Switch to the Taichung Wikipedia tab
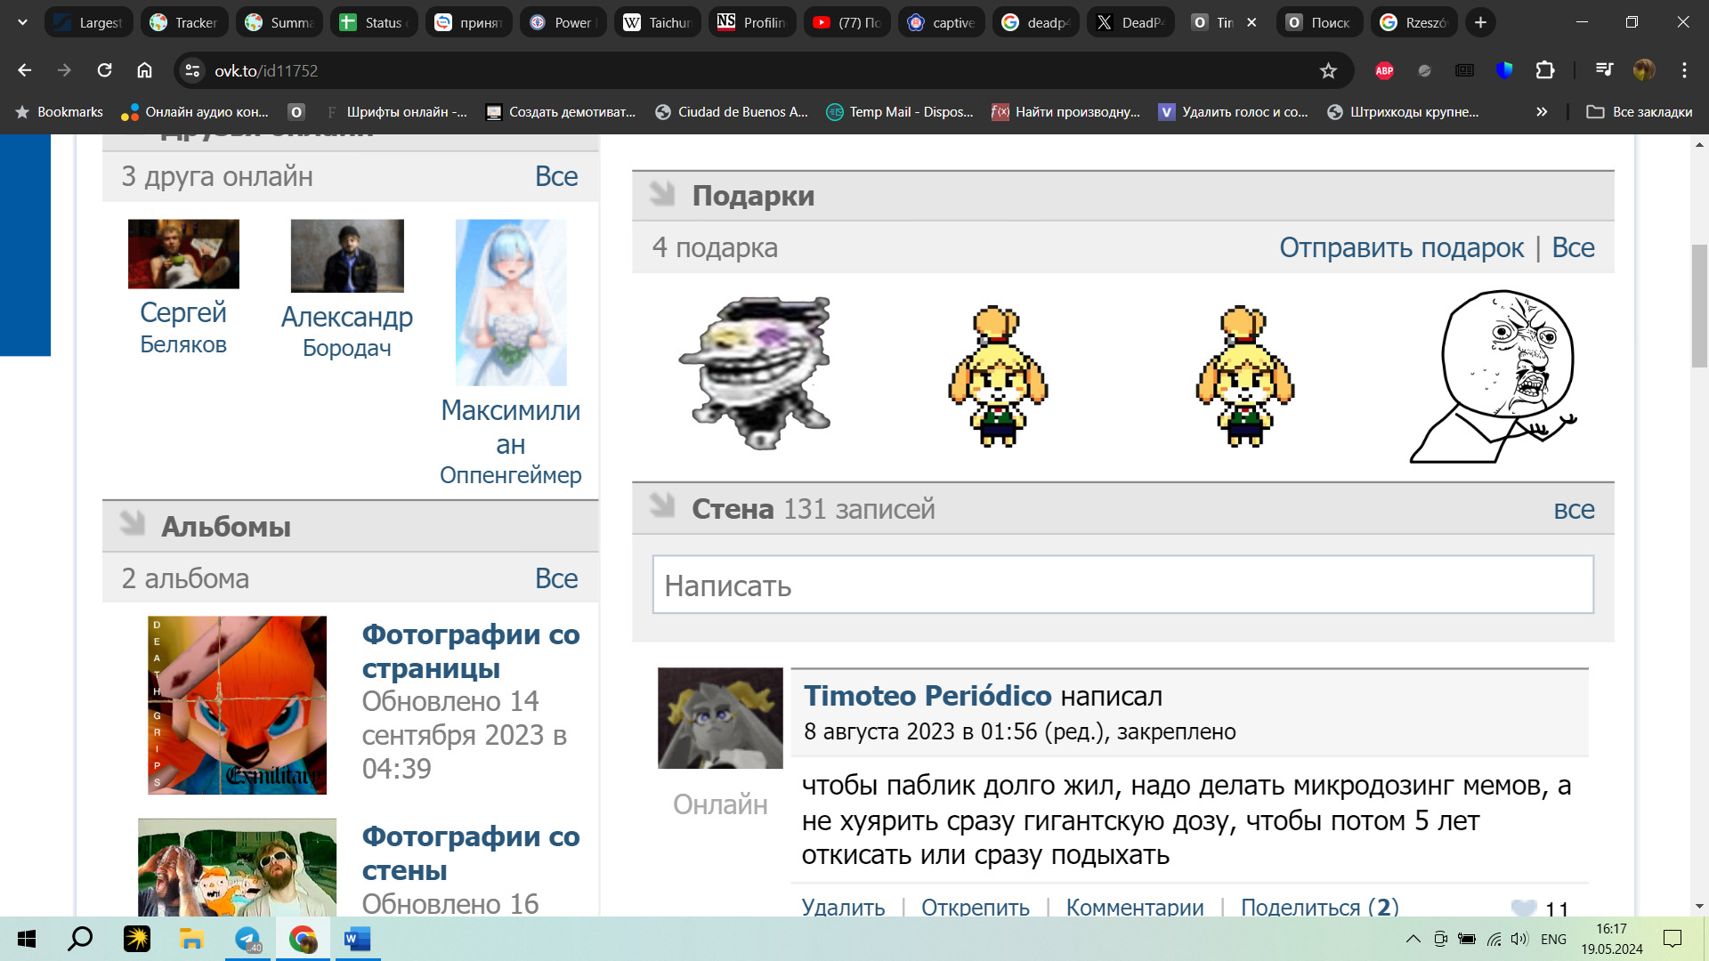The width and height of the screenshot is (1709, 961). point(657,22)
